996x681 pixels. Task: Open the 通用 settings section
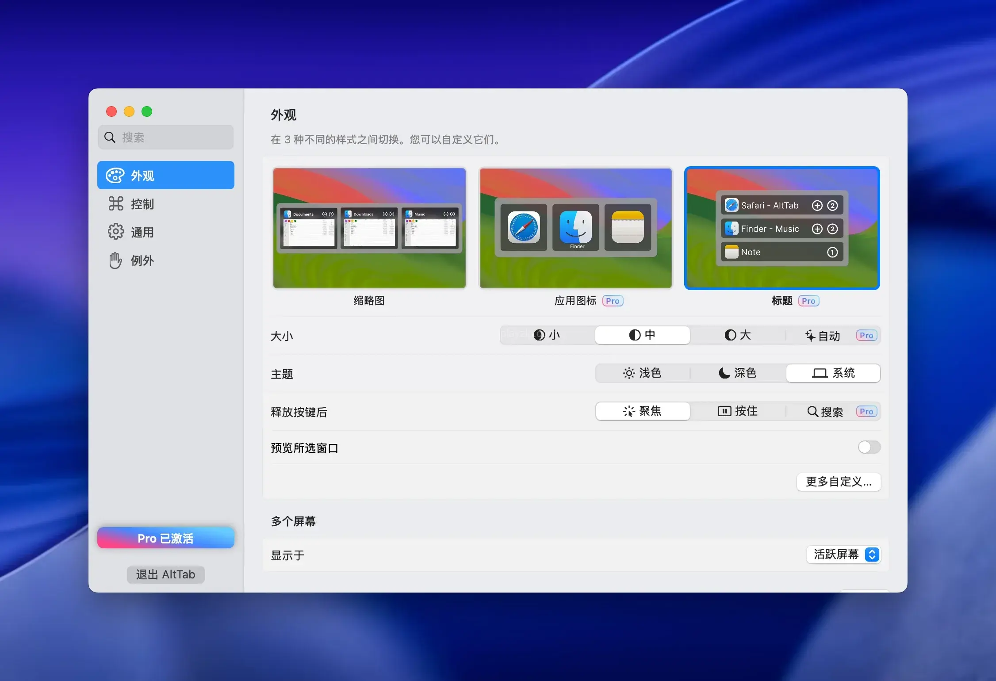[166, 232]
